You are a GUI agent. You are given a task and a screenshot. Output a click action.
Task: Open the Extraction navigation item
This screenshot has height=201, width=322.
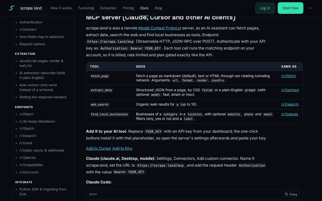tap(108, 8)
